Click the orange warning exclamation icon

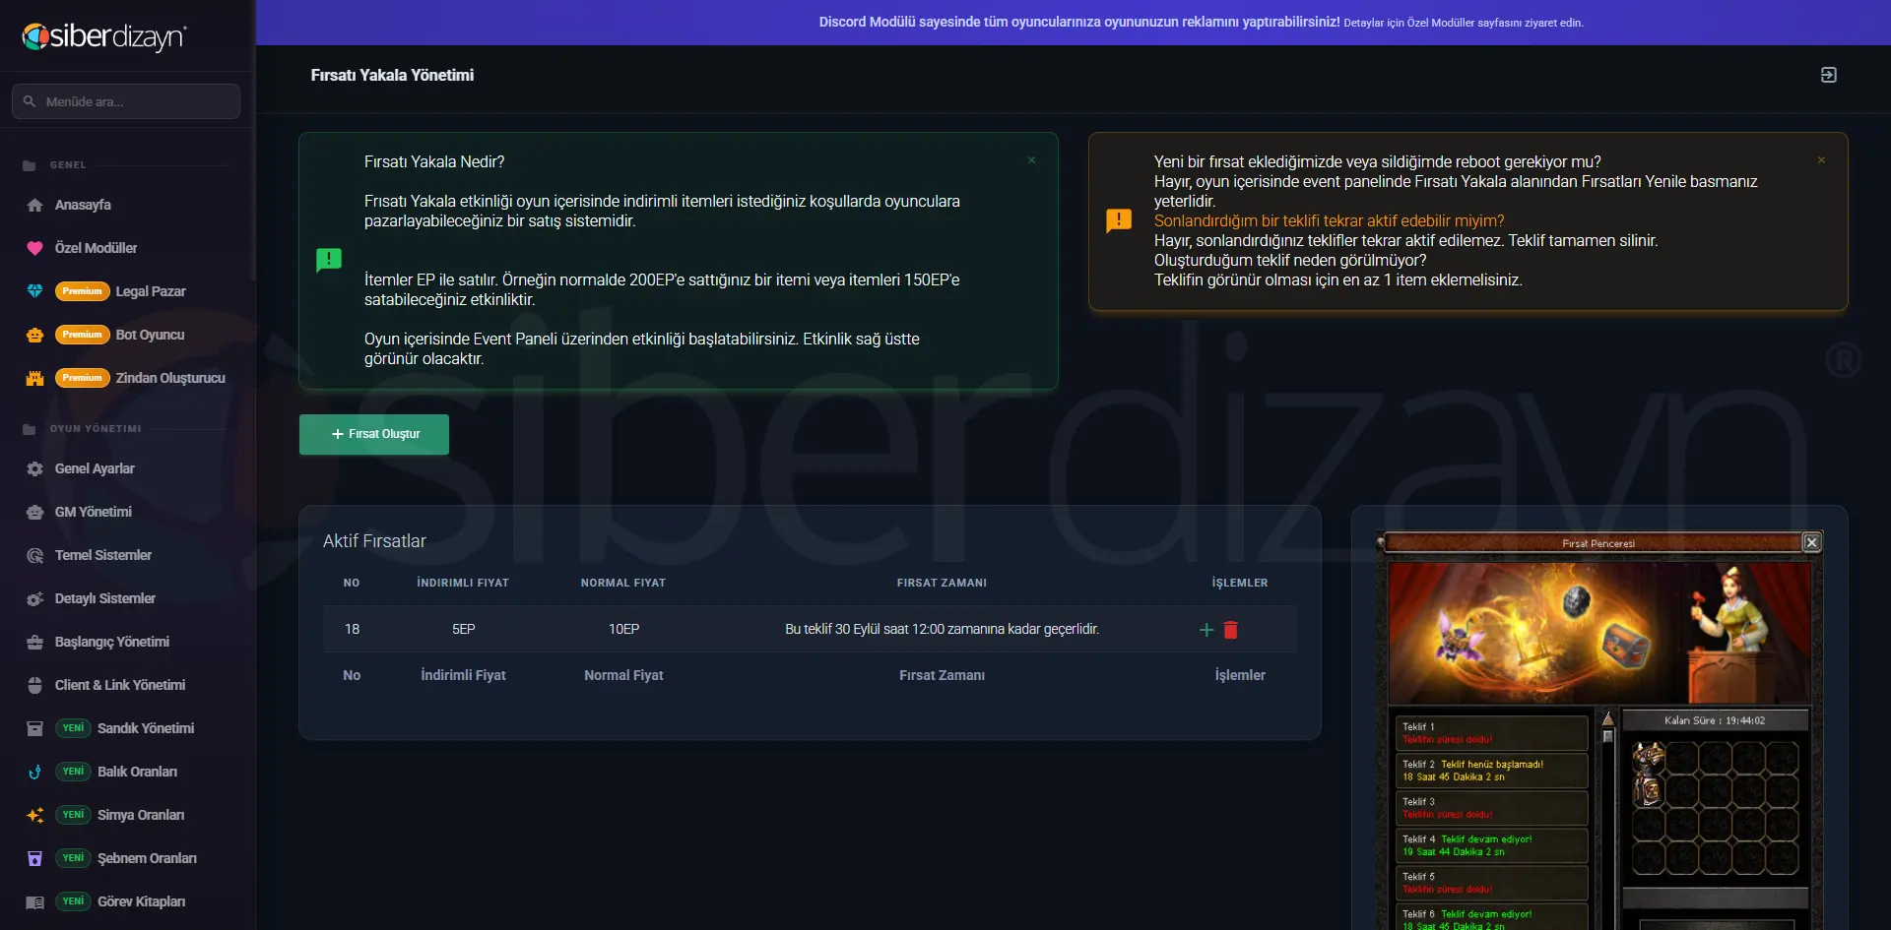coord(1119,220)
